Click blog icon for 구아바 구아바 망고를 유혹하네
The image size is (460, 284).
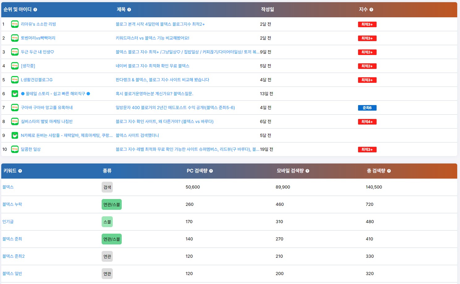[x=15, y=108]
